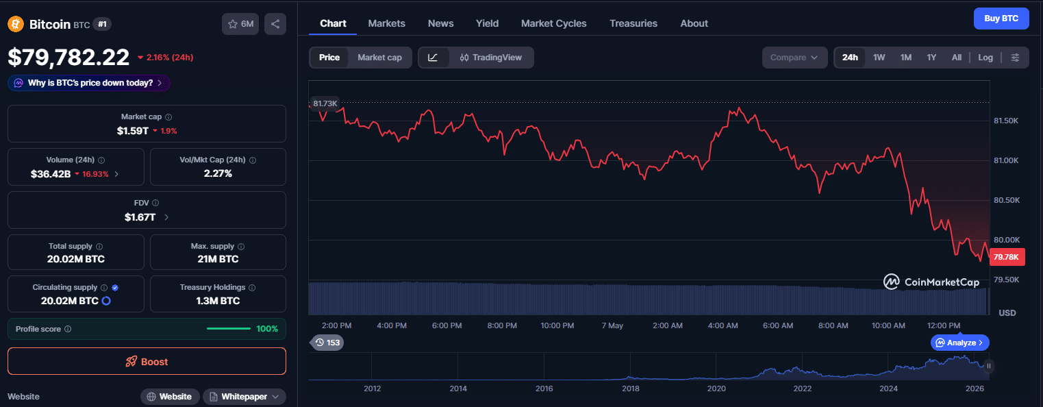Open the Chart tab
Image resolution: width=1043 pixels, height=407 pixels.
pyautogui.click(x=333, y=23)
